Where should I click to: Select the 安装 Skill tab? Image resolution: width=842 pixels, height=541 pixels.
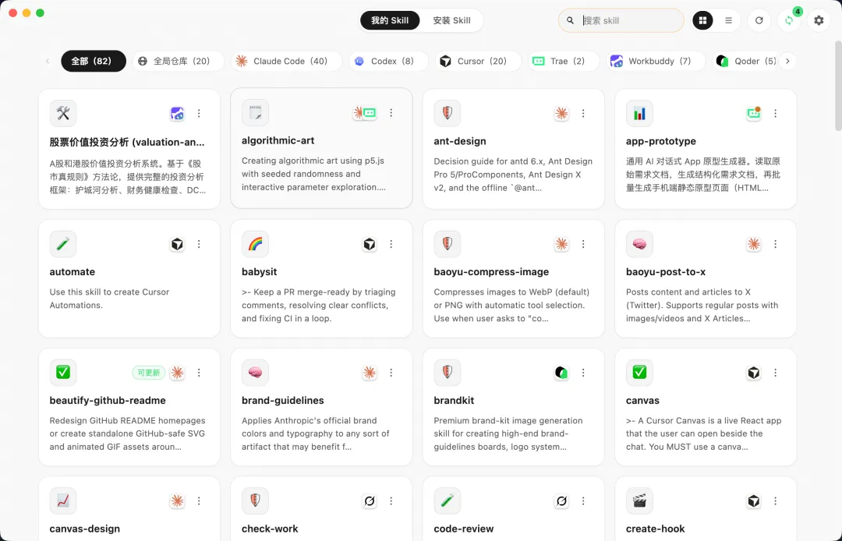[x=451, y=20]
